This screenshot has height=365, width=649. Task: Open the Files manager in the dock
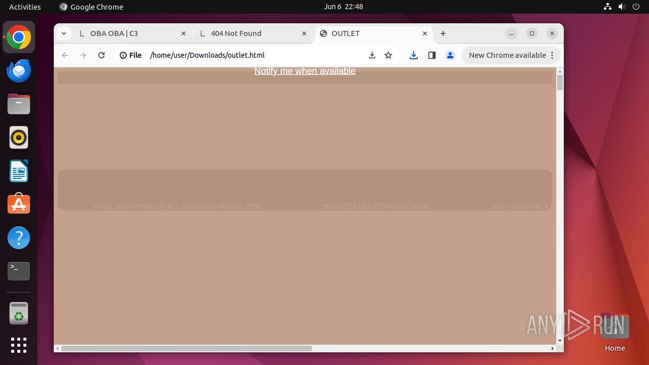click(x=19, y=104)
